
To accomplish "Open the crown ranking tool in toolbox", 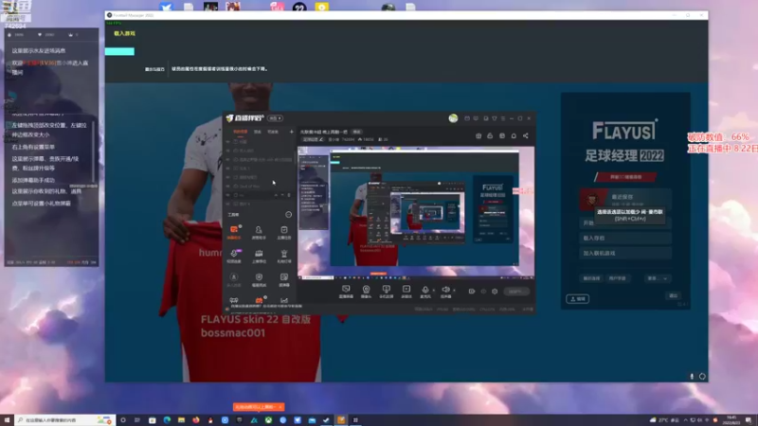I will [259, 256].
